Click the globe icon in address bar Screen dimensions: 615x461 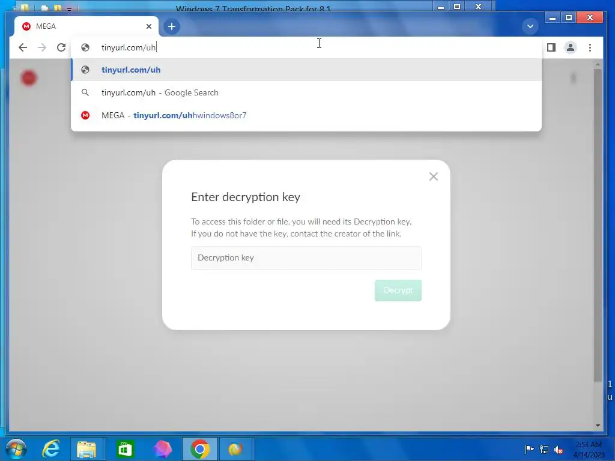[85, 47]
